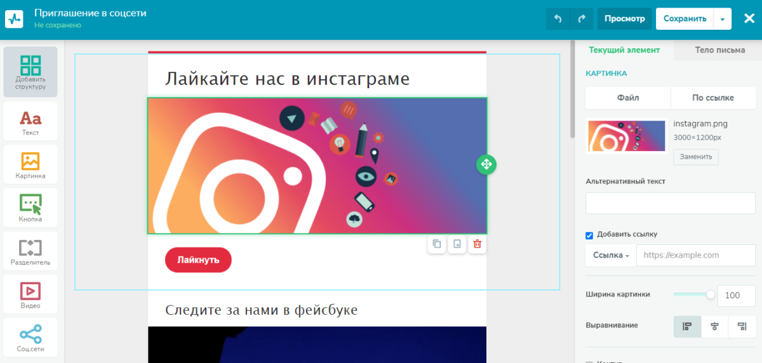Viewport: 762px width, 363px height.
Task: Align the image to the center
Action: click(714, 326)
